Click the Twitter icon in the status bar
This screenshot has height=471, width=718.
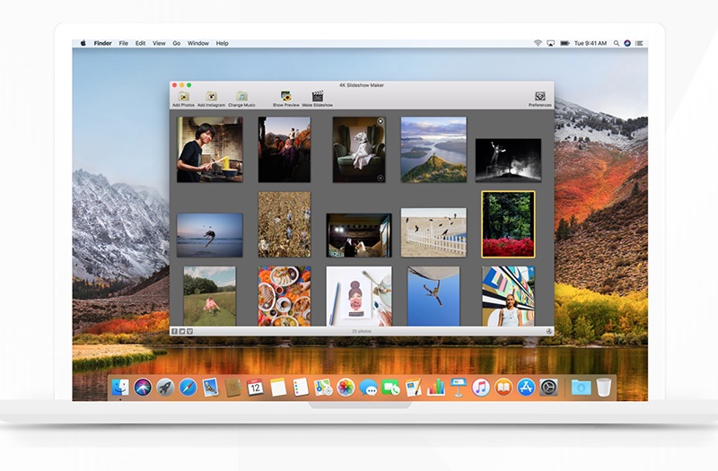pyautogui.click(x=182, y=331)
